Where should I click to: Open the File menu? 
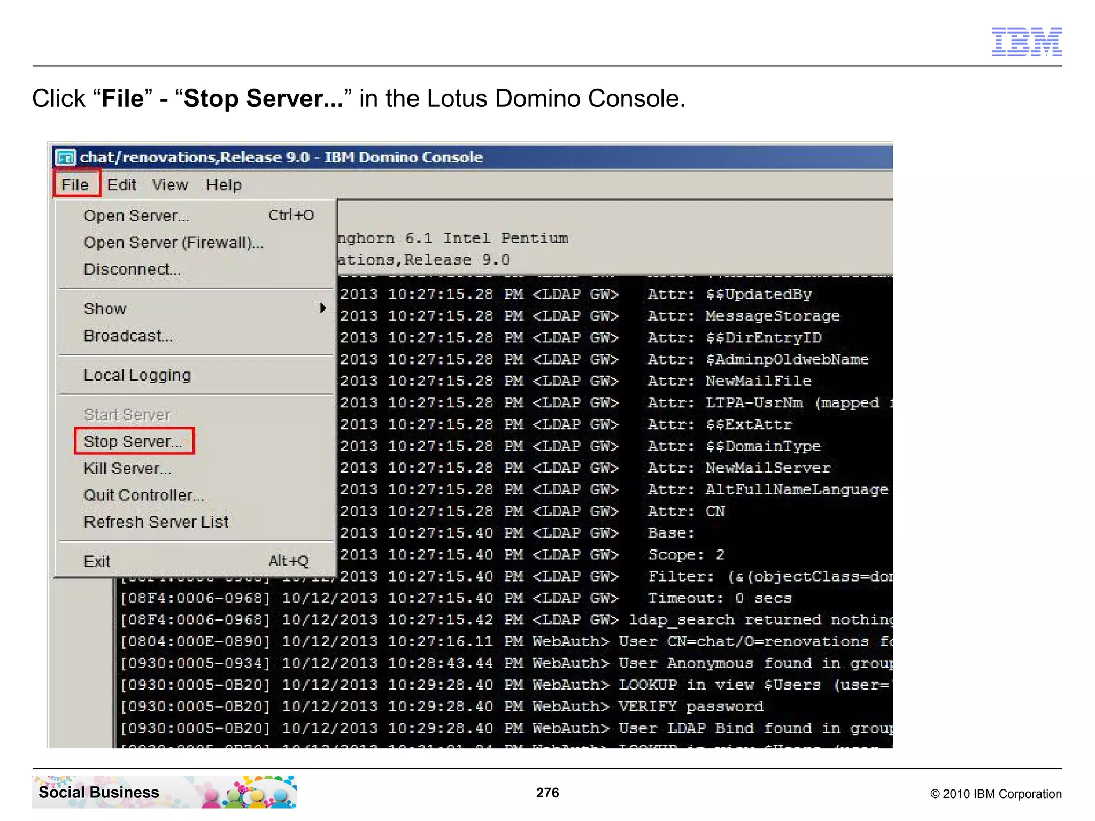(x=75, y=185)
